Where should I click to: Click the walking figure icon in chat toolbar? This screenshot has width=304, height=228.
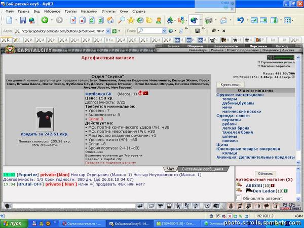point(178,206)
